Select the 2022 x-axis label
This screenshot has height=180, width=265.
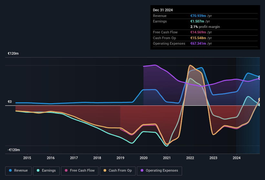tap(190, 158)
